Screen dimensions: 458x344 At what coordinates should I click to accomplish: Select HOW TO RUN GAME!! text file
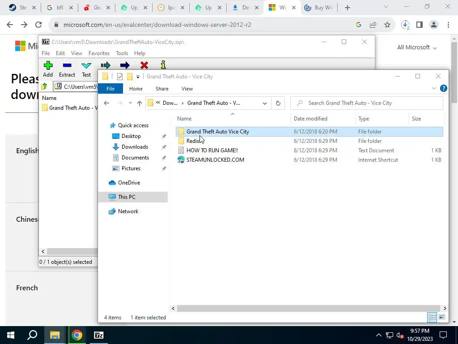click(x=310, y=150)
